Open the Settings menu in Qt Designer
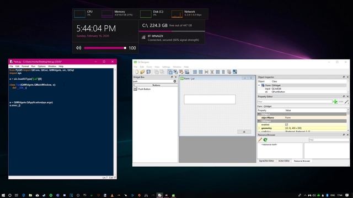The height and width of the screenshot is (198, 353). pos(166,67)
